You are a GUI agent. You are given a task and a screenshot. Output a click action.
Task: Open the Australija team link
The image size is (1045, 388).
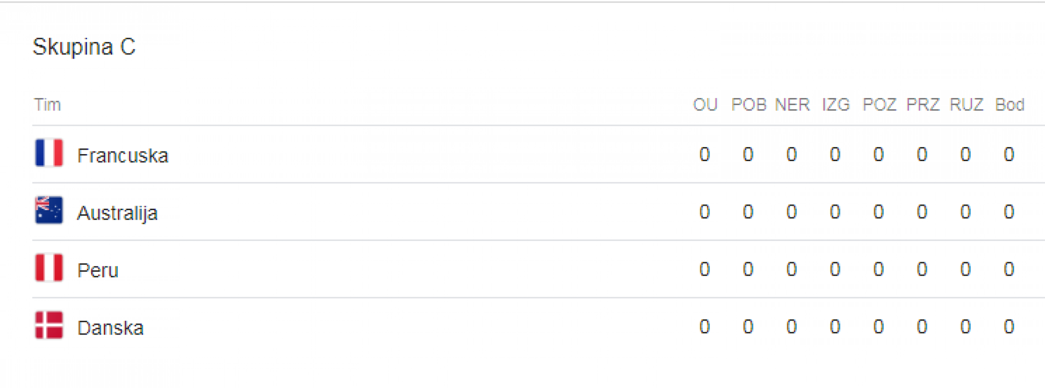117,213
